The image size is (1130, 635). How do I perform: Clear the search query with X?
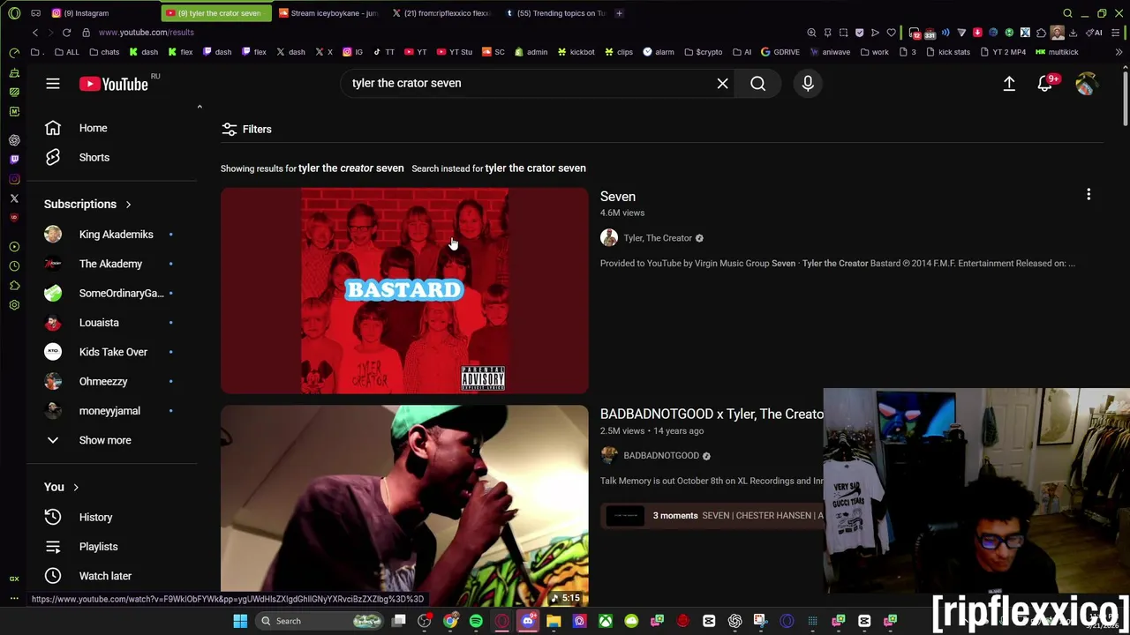click(722, 83)
